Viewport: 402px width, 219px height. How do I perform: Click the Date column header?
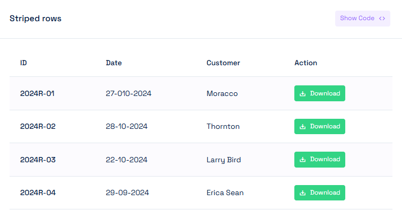coord(114,63)
